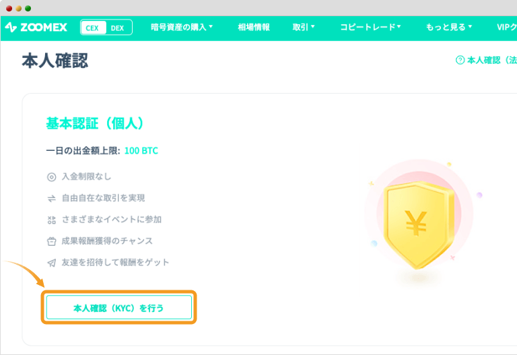Click the reward chance gift icon
The width and height of the screenshot is (517, 355).
(51, 241)
